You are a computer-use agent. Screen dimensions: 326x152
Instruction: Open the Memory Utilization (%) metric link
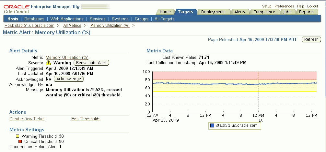tap(67, 58)
